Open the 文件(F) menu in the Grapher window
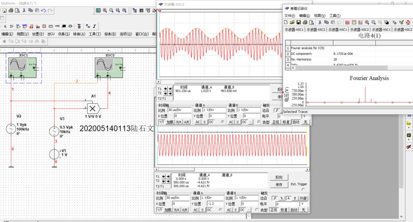 click(290, 16)
